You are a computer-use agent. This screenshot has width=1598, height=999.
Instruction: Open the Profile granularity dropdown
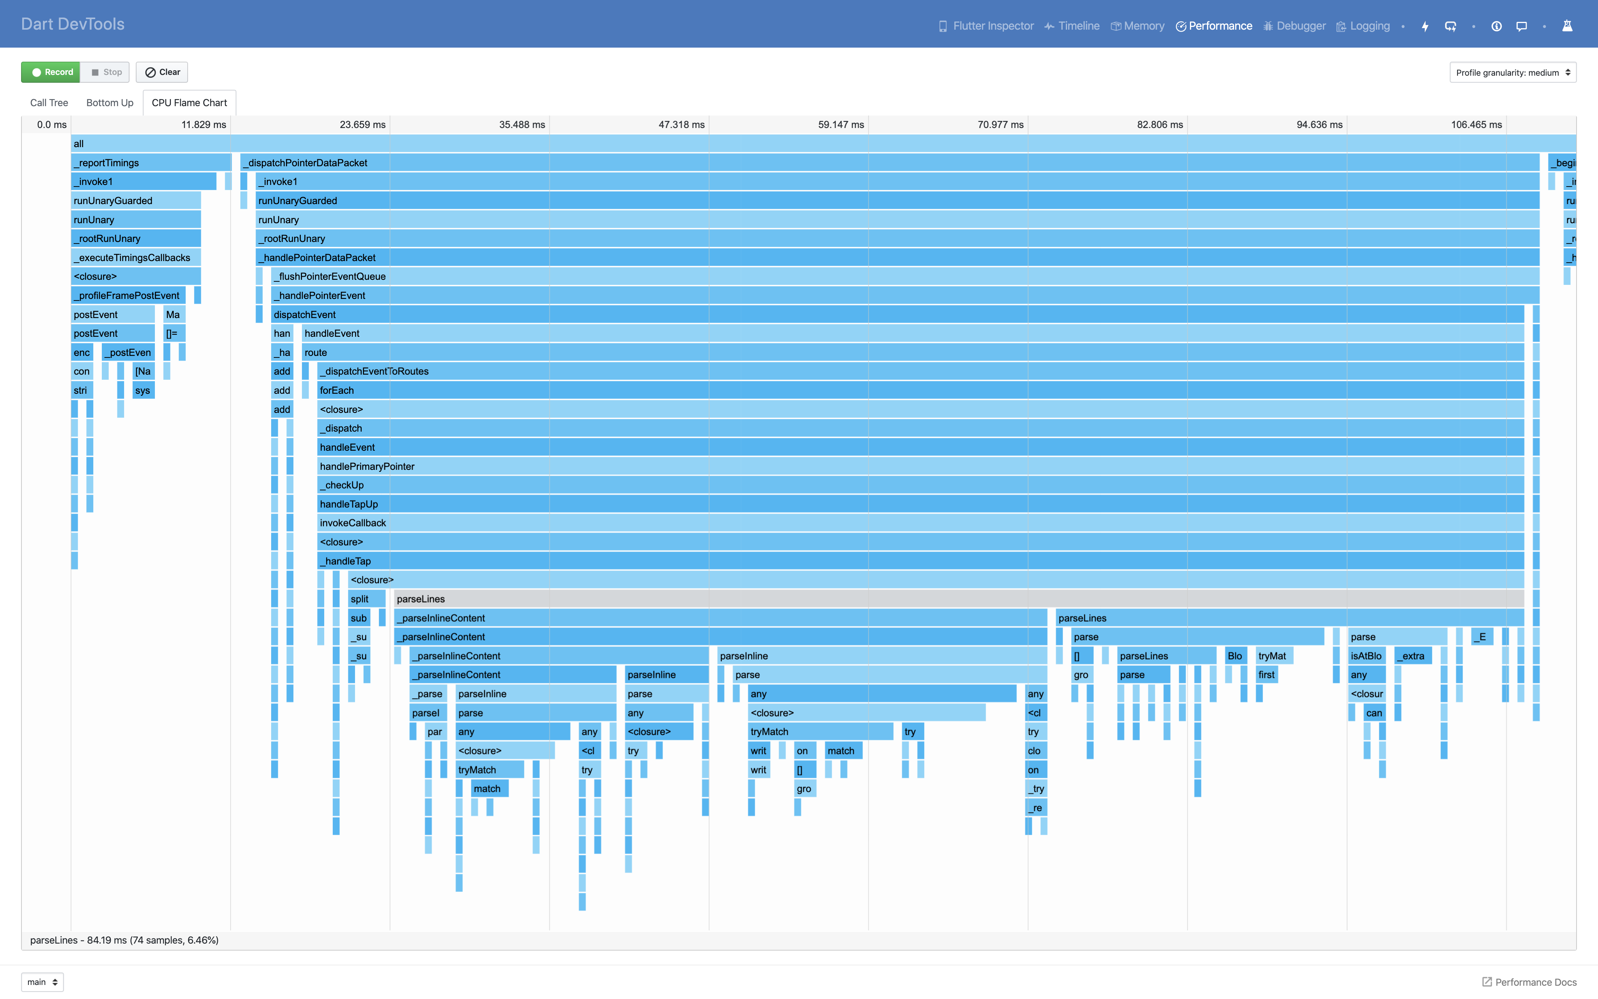(1513, 72)
